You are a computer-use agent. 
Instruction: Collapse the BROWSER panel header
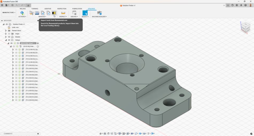[x=2, y=20]
